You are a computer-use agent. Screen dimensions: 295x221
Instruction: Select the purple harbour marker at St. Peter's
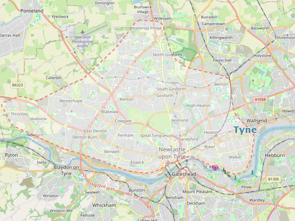[x=215, y=168]
